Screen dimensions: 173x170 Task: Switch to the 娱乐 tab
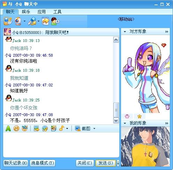point(26,12)
